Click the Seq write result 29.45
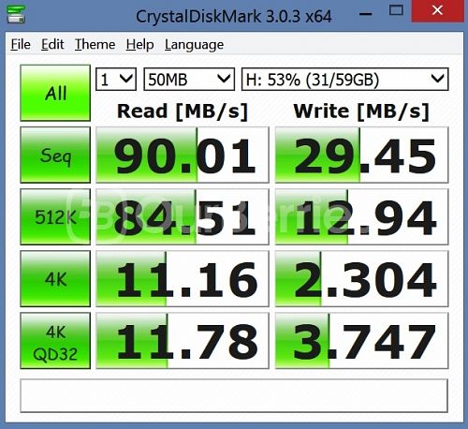This screenshot has width=468, height=429. point(361,155)
